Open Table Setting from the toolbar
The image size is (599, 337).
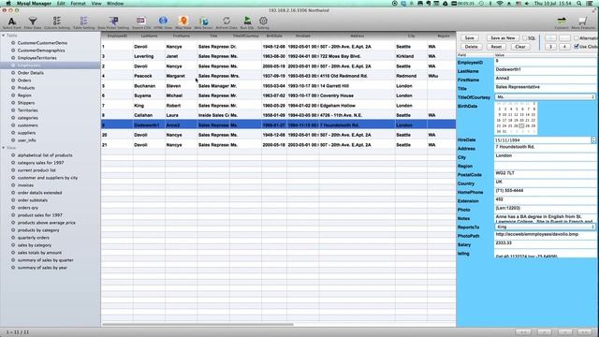(83, 21)
